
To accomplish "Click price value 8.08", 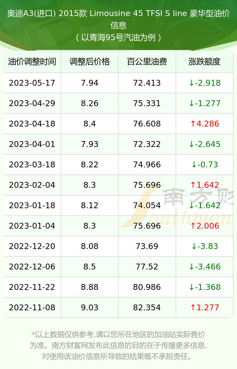I will click(90, 246).
